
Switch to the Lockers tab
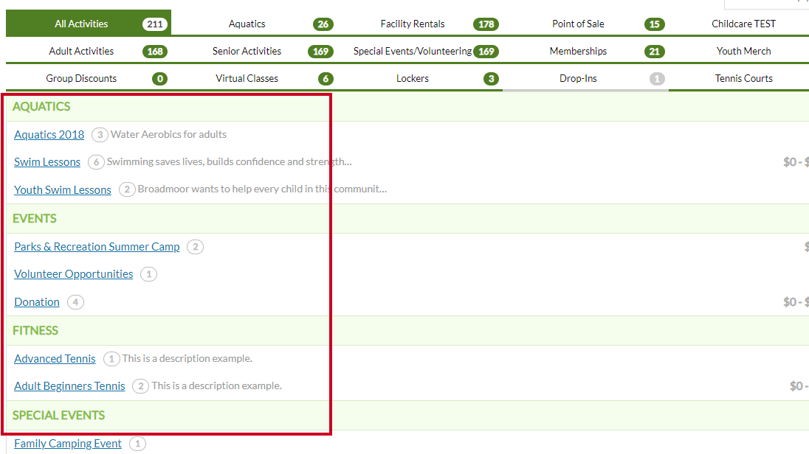coord(412,78)
